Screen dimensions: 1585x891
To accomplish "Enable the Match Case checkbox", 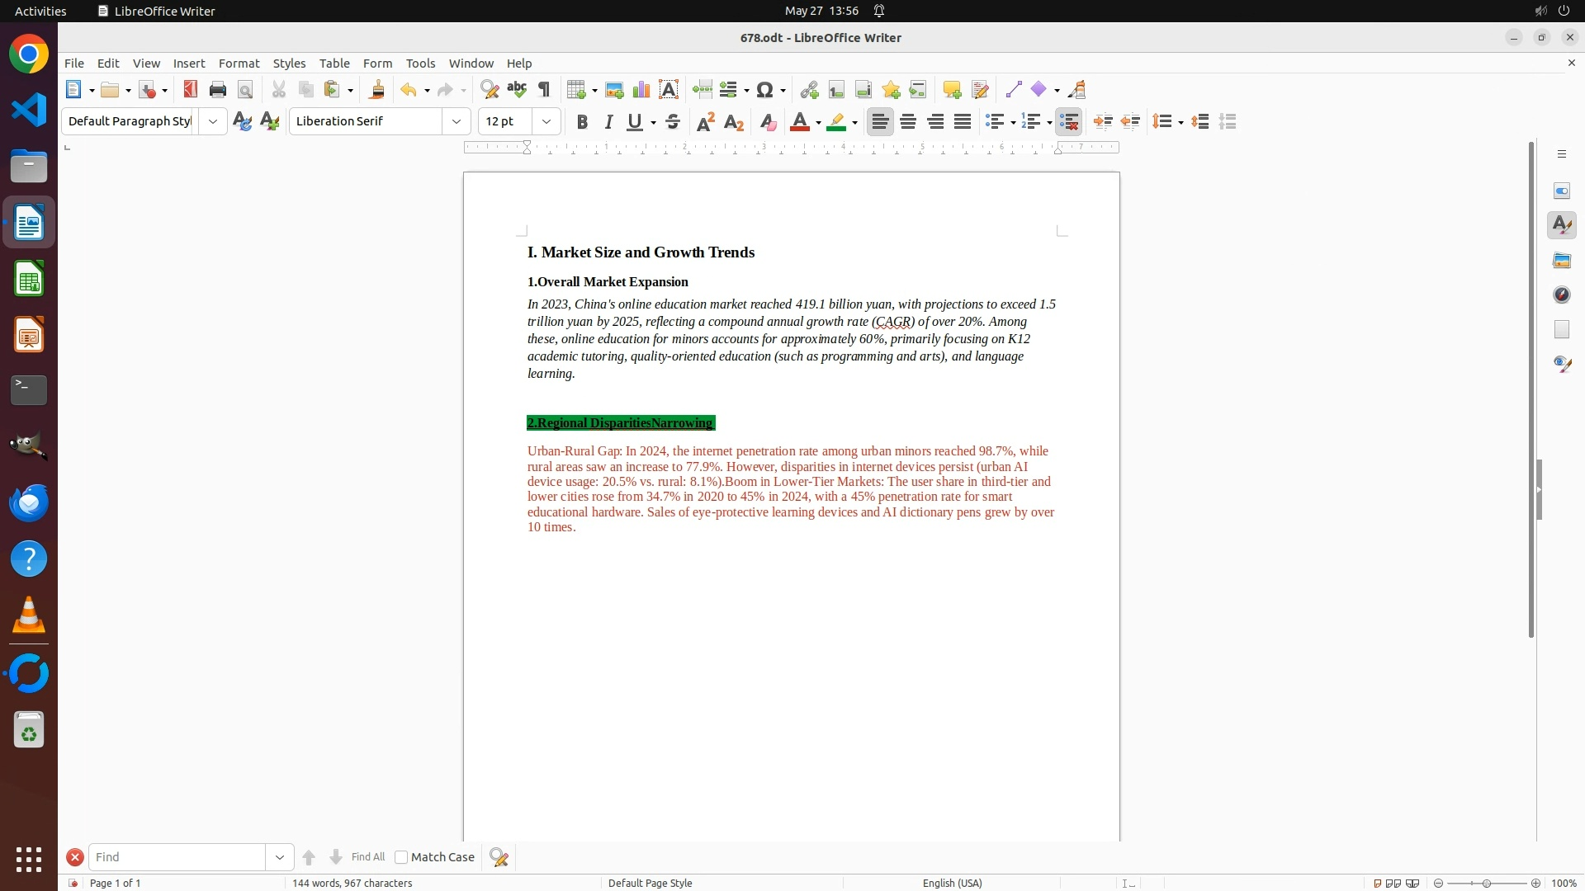I will tap(401, 857).
